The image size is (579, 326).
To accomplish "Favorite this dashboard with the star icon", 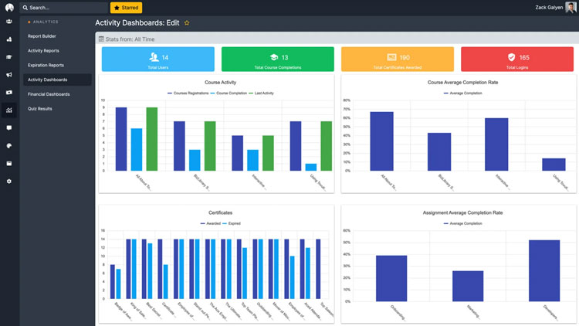I will pyautogui.click(x=187, y=23).
